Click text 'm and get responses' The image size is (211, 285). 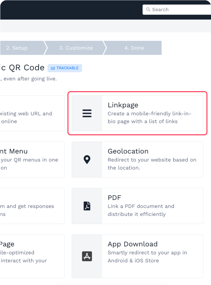tap(27, 206)
